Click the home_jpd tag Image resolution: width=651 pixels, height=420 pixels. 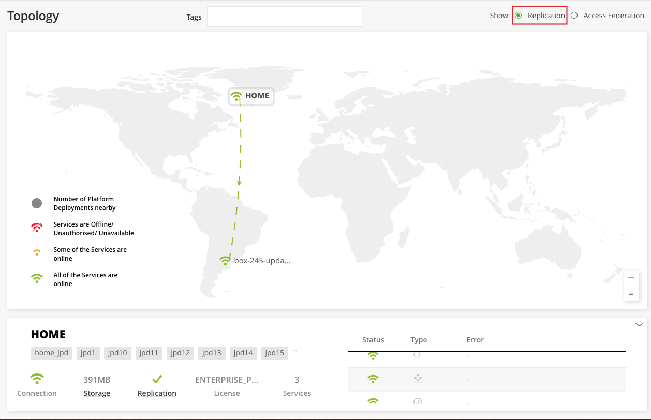[52, 353]
